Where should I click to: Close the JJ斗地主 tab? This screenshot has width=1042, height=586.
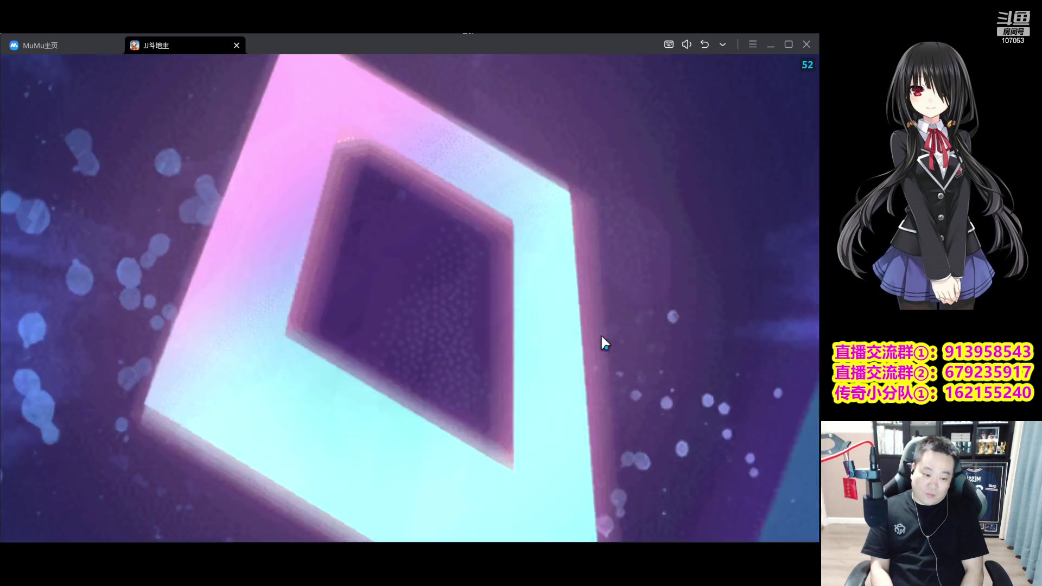(x=237, y=46)
